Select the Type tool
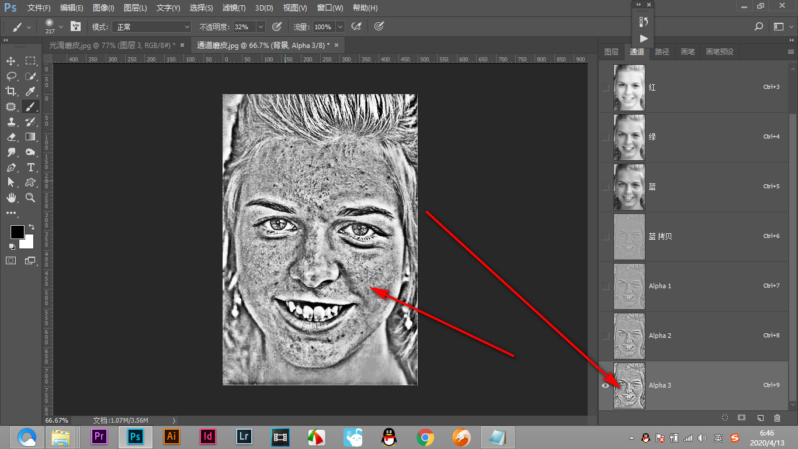Image resolution: width=798 pixels, height=449 pixels. (30, 167)
